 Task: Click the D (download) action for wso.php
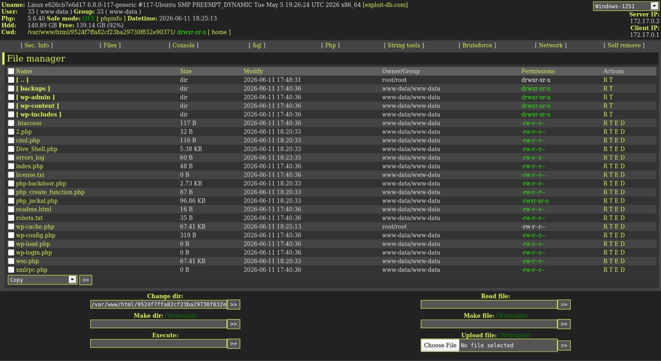point(623,261)
